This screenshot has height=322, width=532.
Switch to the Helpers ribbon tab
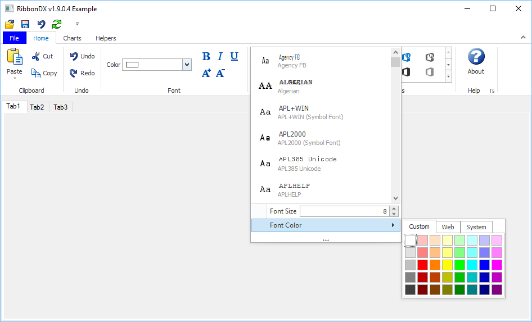pos(106,38)
